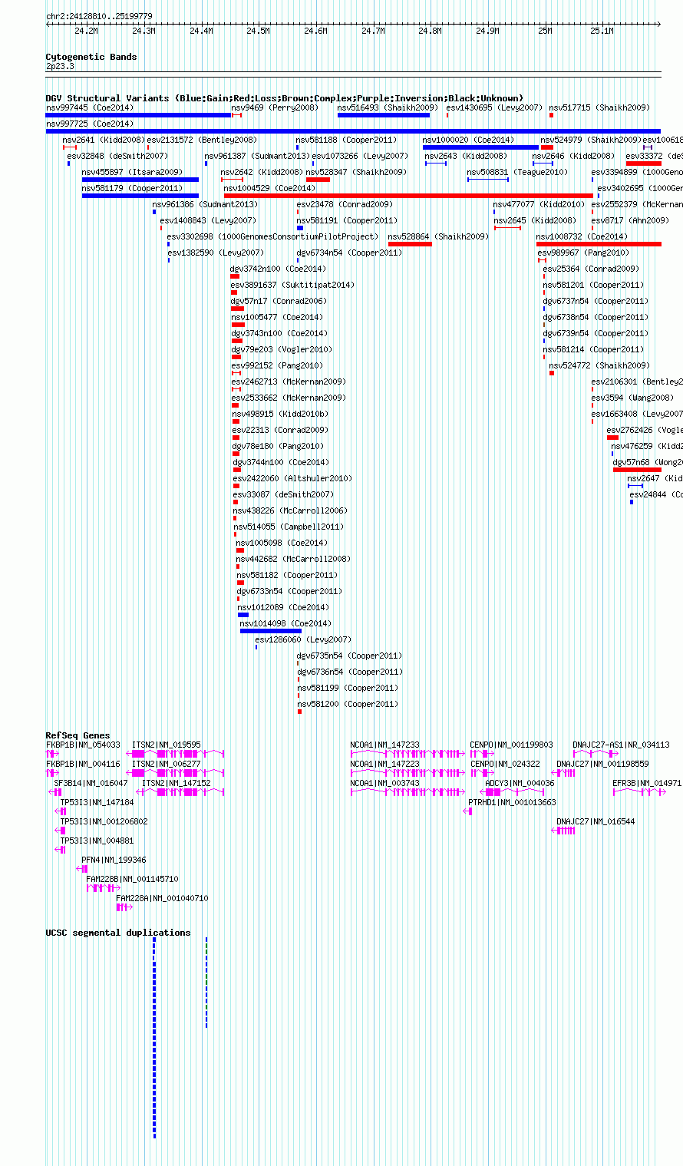Image resolution: width=683 pixels, height=1166 pixels.
Task: Click the chr2:24128810..25199779 region label
Action: (99, 16)
